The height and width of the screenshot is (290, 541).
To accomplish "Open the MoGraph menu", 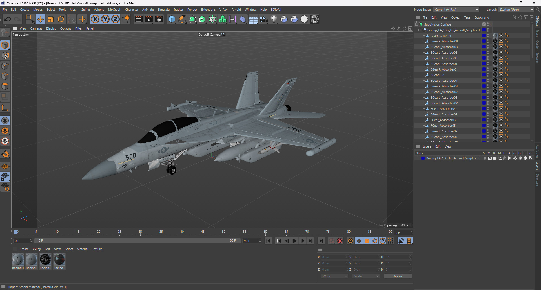I will [114, 10].
